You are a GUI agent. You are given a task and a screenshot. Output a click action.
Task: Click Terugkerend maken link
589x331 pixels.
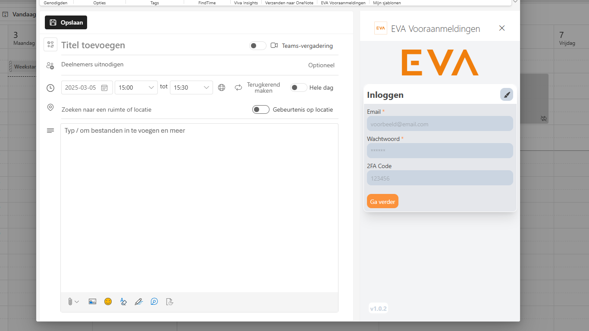point(263,87)
